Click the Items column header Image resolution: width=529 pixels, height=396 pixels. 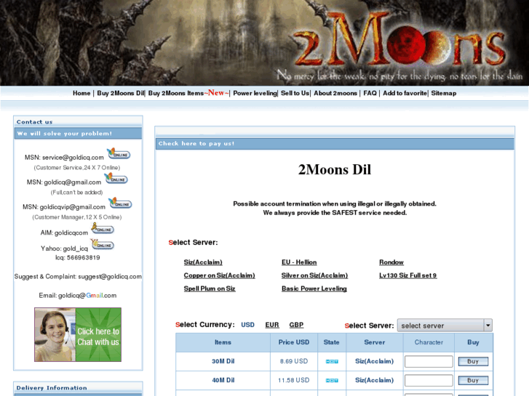click(223, 342)
